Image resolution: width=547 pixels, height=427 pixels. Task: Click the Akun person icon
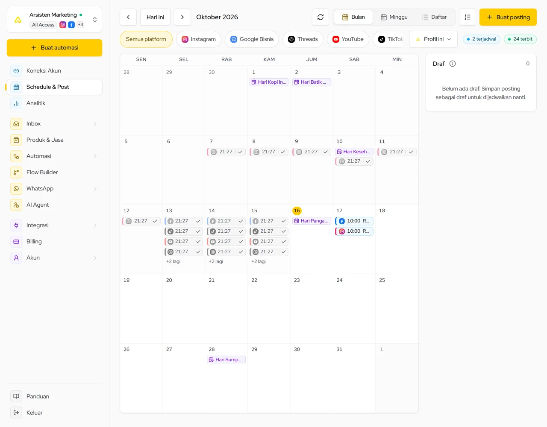click(16, 258)
